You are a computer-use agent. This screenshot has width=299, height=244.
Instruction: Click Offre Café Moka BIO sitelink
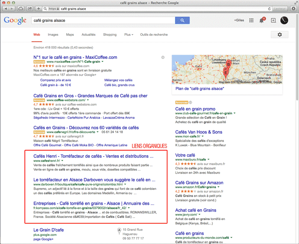coord(79,145)
